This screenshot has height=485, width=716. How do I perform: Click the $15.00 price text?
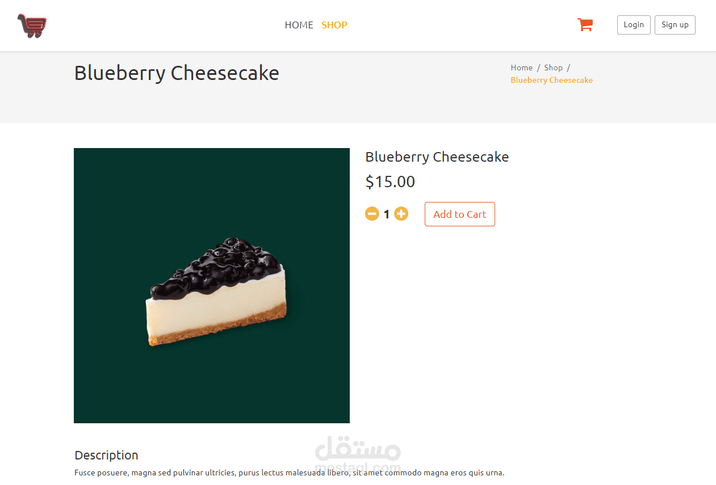coord(390,182)
